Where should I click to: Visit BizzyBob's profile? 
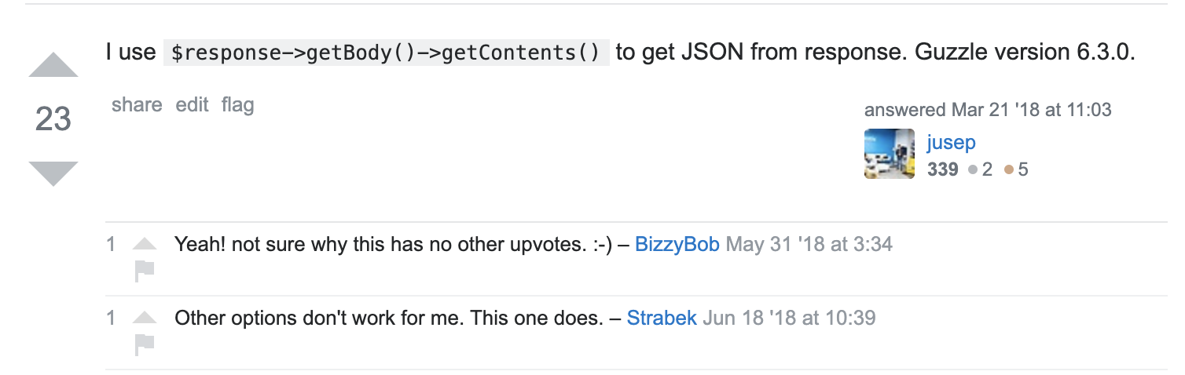[677, 244]
